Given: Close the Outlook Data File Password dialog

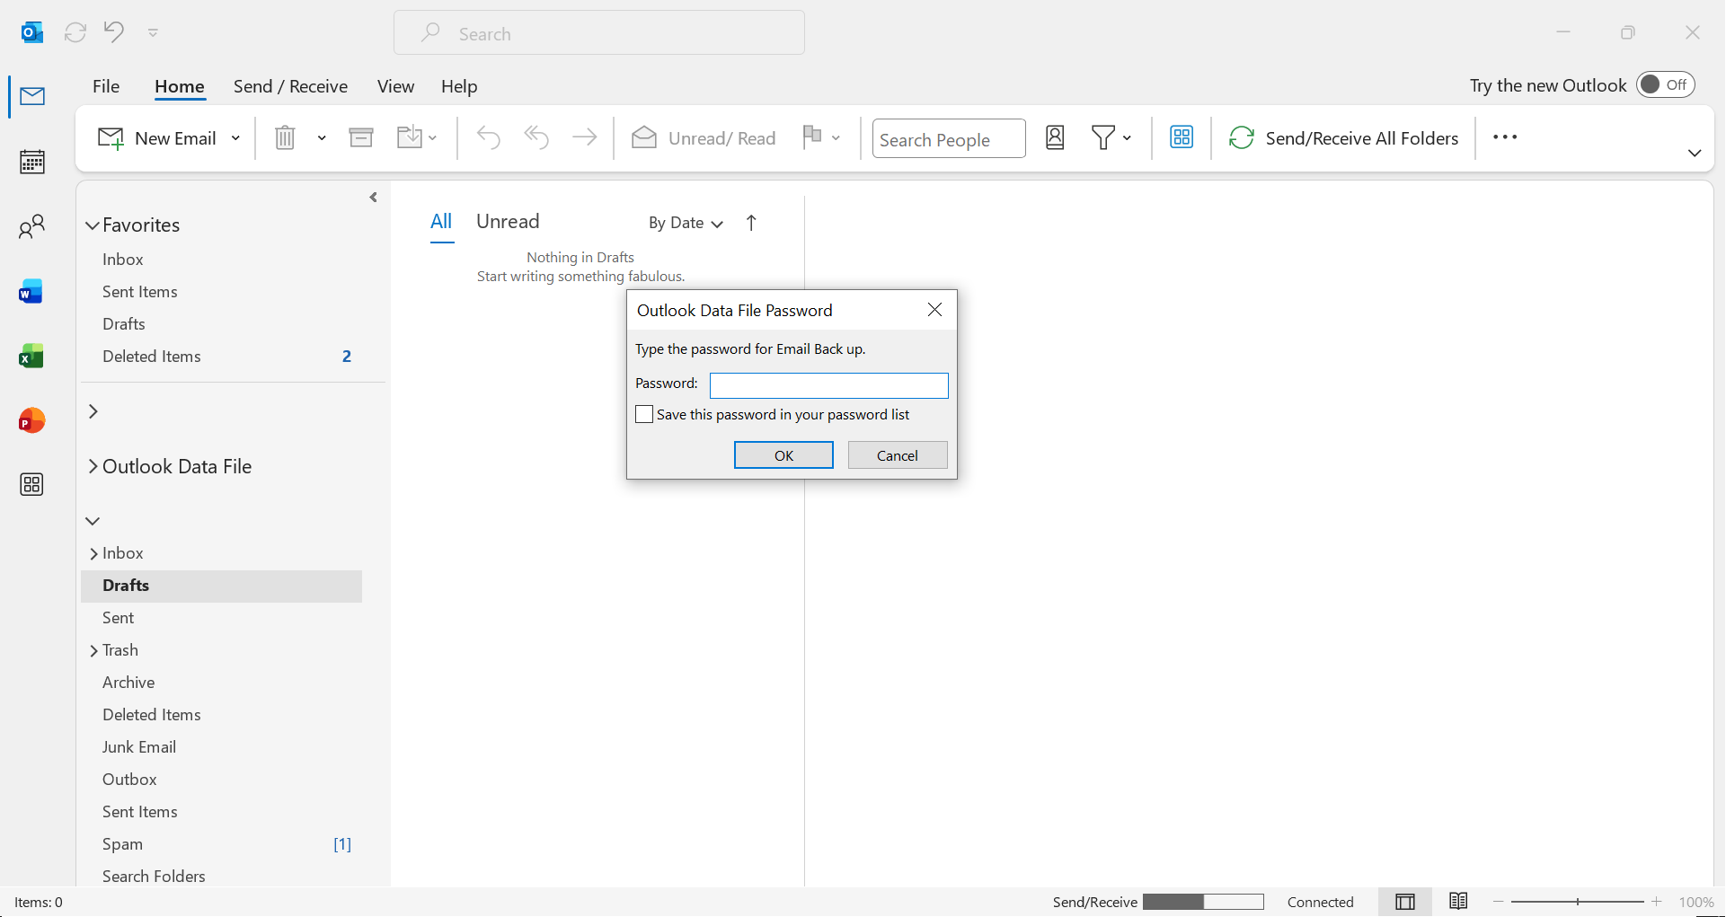Looking at the screenshot, I should [934, 310].
